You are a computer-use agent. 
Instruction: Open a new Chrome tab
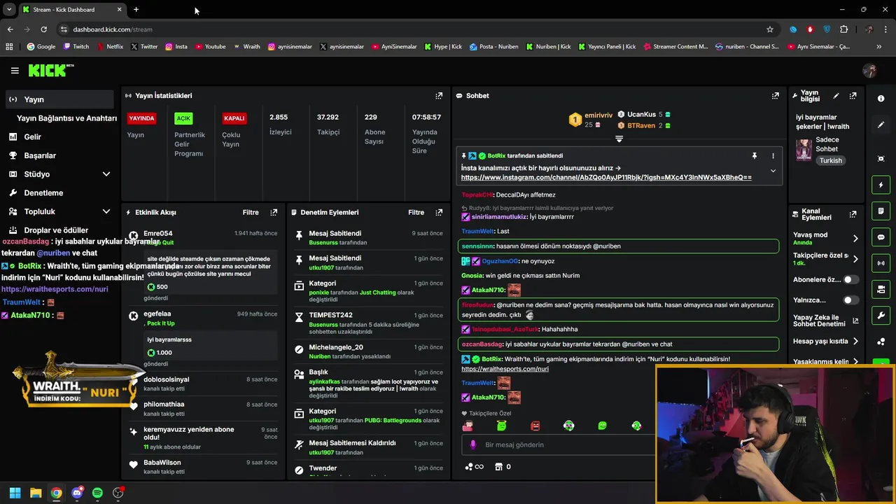136,10
